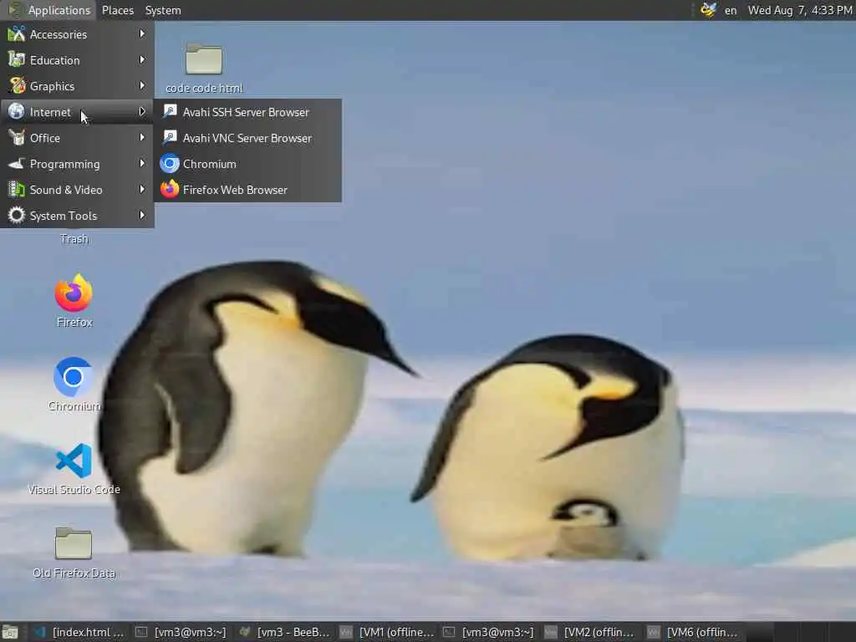
Task: Select the System Tools category
Action: 77,216
